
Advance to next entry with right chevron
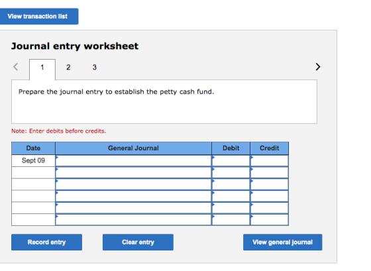click(x=318, y=67)
